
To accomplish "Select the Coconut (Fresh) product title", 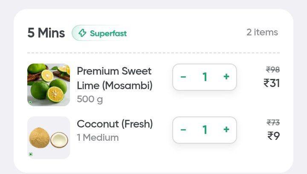I will tap(115, 124).
